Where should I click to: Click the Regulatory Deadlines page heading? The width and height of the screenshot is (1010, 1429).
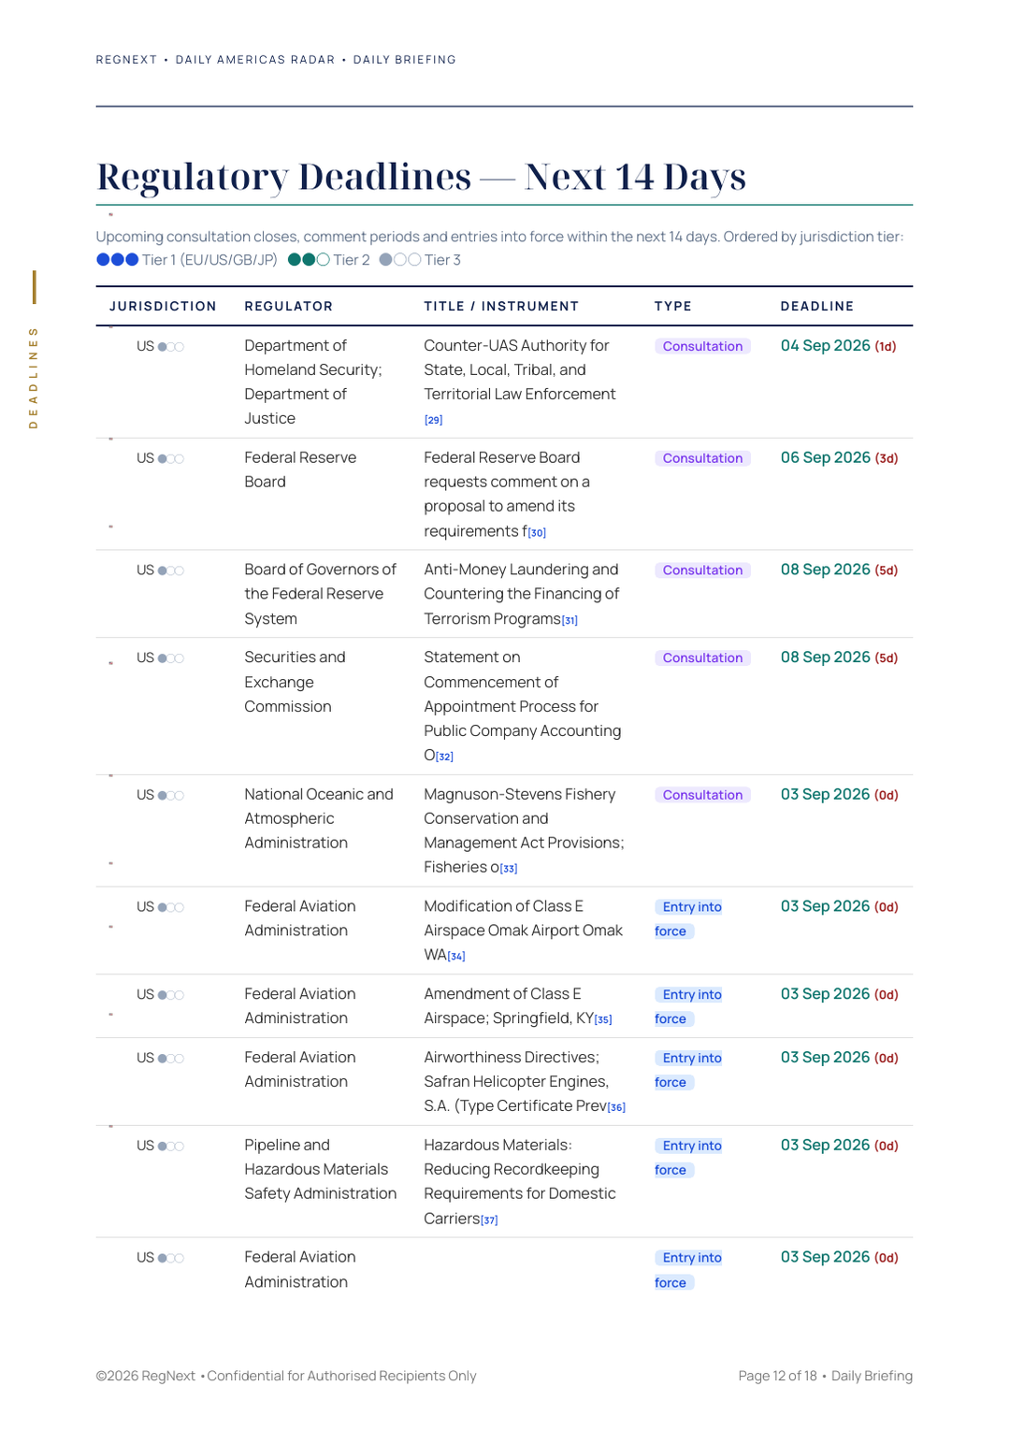click(421, 177)
